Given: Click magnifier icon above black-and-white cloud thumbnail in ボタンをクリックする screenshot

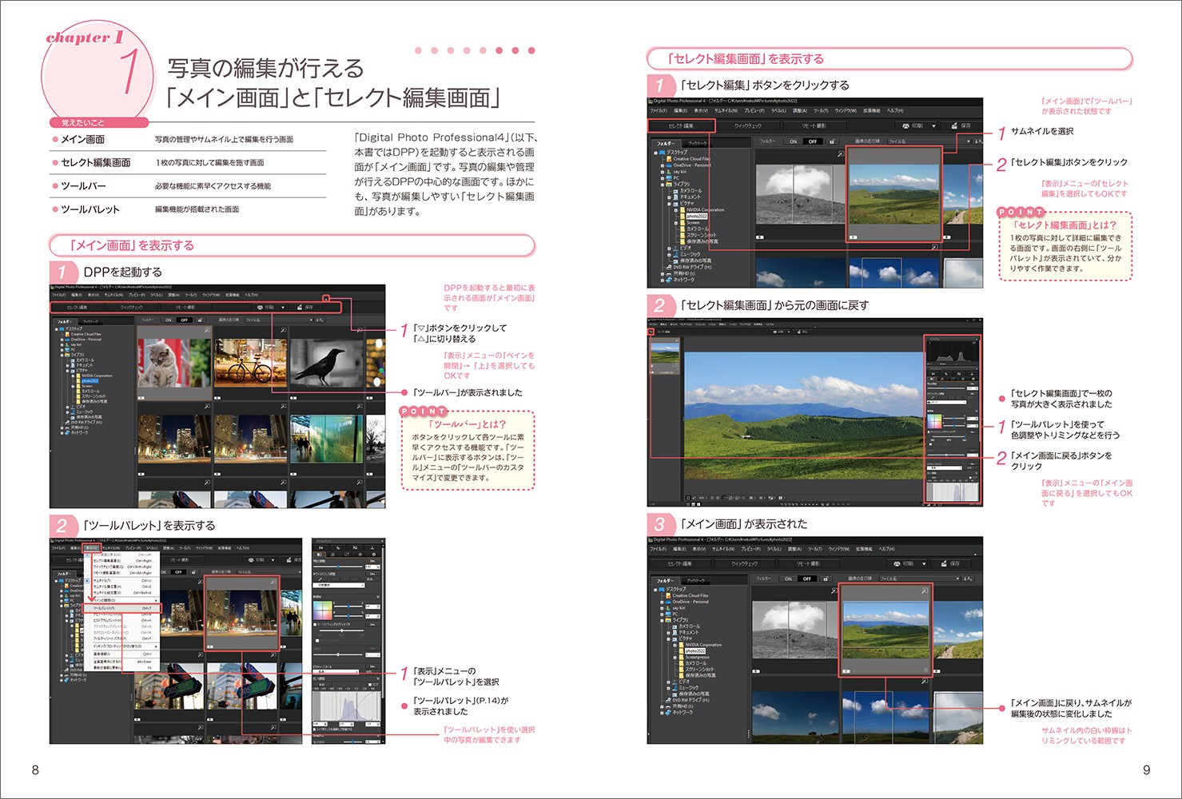Looking at the screenshot, I should point(841,154).
